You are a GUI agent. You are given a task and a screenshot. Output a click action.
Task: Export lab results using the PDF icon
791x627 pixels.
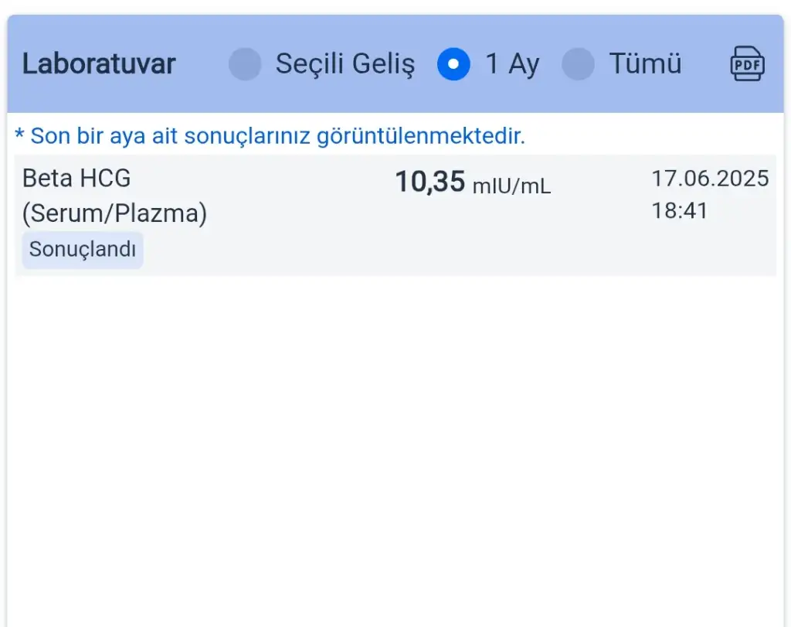747,64
